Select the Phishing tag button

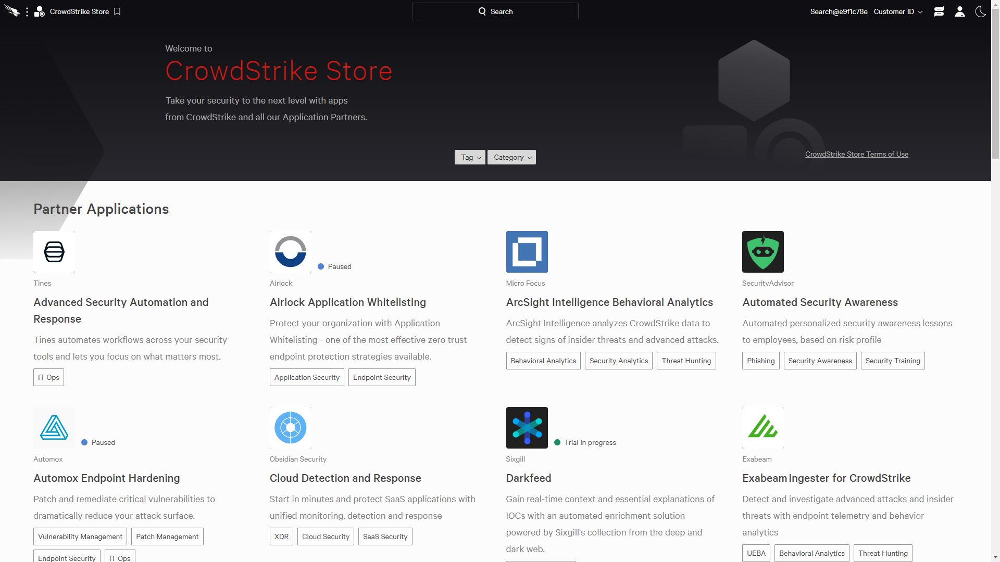760,361
